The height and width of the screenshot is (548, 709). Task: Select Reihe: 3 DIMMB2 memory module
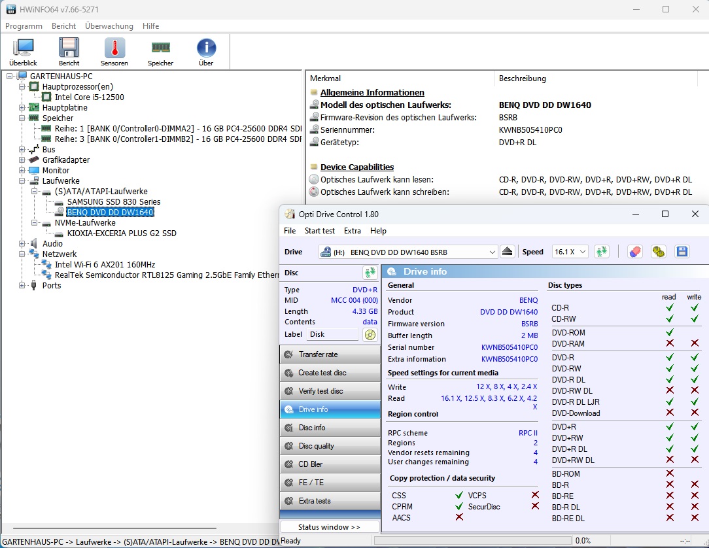(178, 139)
